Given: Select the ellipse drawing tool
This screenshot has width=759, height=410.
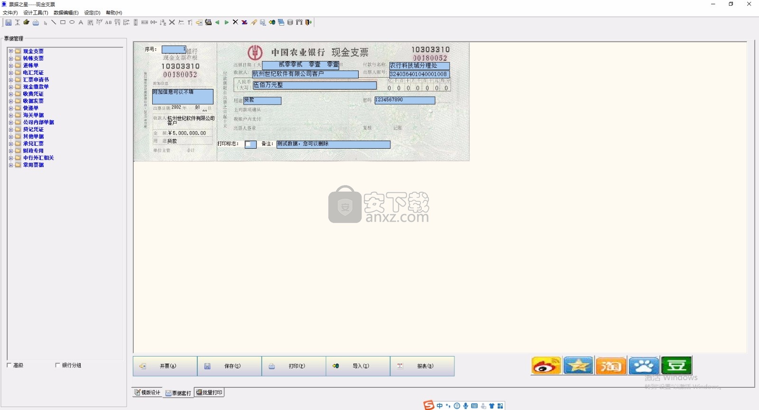Looking at the screenshot, I should click(x=72, y=22).
